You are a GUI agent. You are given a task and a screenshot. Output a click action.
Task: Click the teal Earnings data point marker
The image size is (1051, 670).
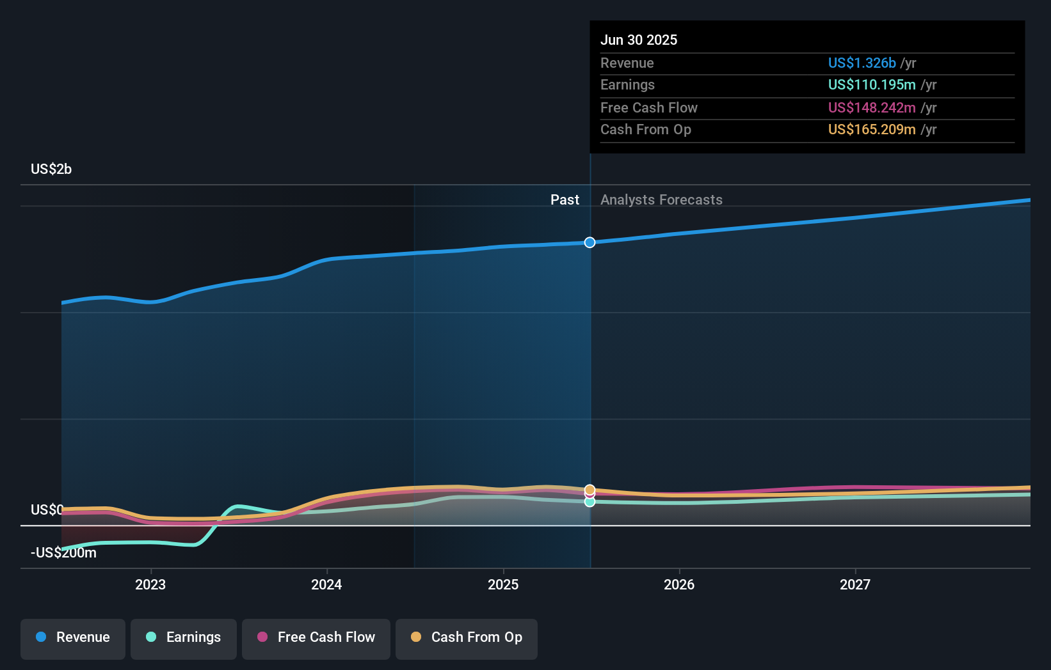(x=590, y=502)
